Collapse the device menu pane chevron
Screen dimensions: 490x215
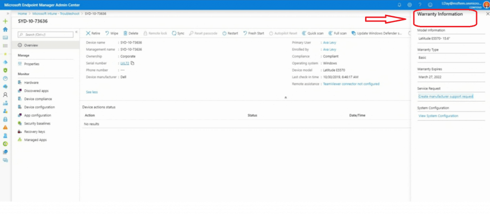tap(76, 32)
